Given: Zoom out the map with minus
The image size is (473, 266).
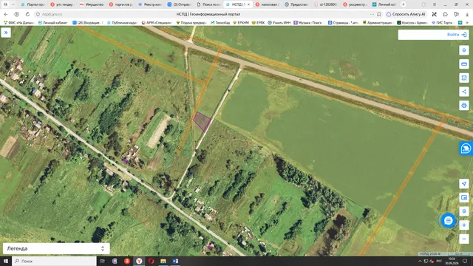Looking at the screenshot, I should point(464,239).
